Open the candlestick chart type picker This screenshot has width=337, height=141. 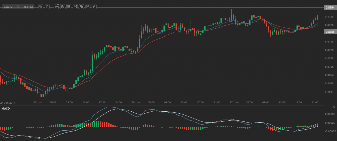pyautogui.click(x=62, y=6)
